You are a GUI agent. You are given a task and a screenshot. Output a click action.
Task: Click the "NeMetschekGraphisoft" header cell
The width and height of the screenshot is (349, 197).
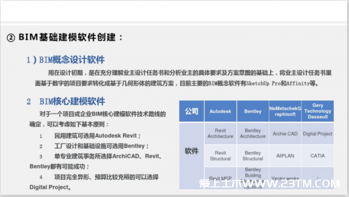point(285,111)
